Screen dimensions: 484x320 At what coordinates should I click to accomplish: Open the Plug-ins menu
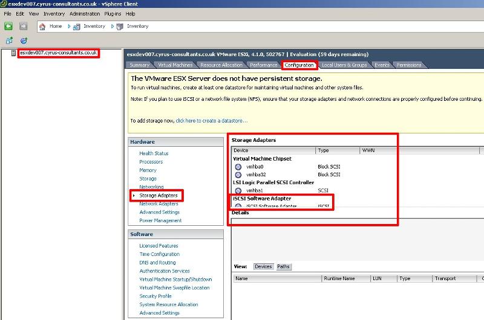pos(113,14)
